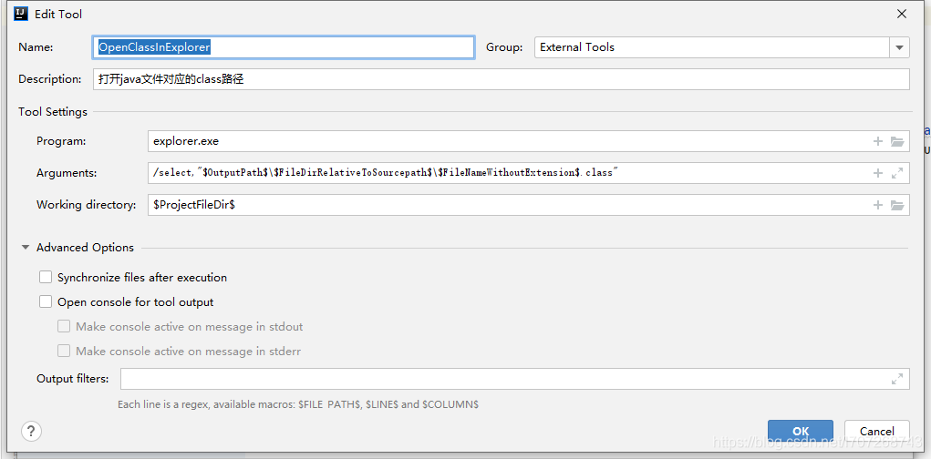Close the Edit Tool dialog
The width and height of the screenshot is (931, 459).
(x=902, y=14)
